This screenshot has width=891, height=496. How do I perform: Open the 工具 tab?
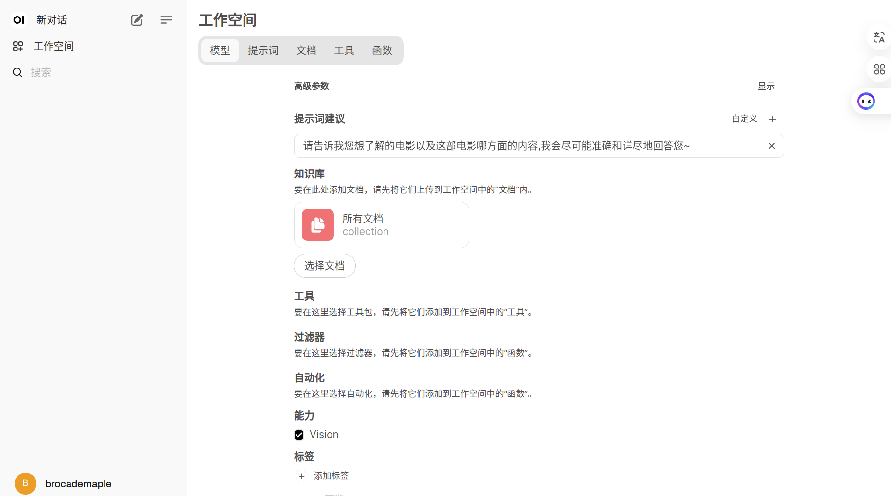pyautogui.click(x=344, y=51)
